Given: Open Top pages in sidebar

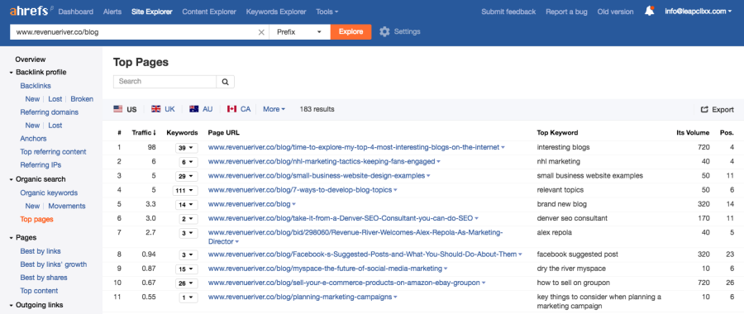Looking at the screenshot, I should (36, 219).
